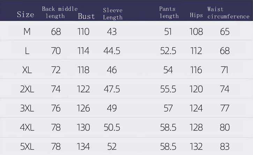
Task: Click the L size row label
Action: pyautogui.click(x=27, y=51)
